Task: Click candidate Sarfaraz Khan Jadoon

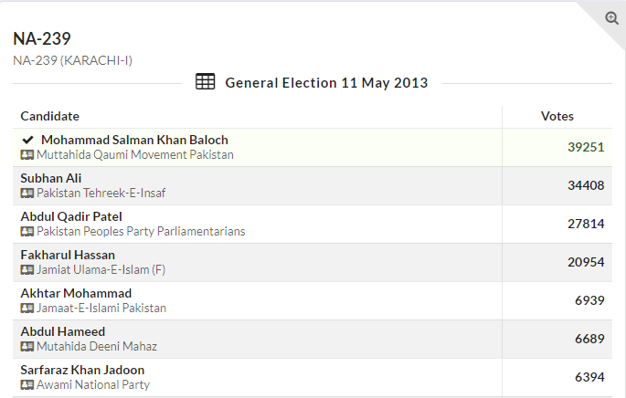Action: point(82,370)
